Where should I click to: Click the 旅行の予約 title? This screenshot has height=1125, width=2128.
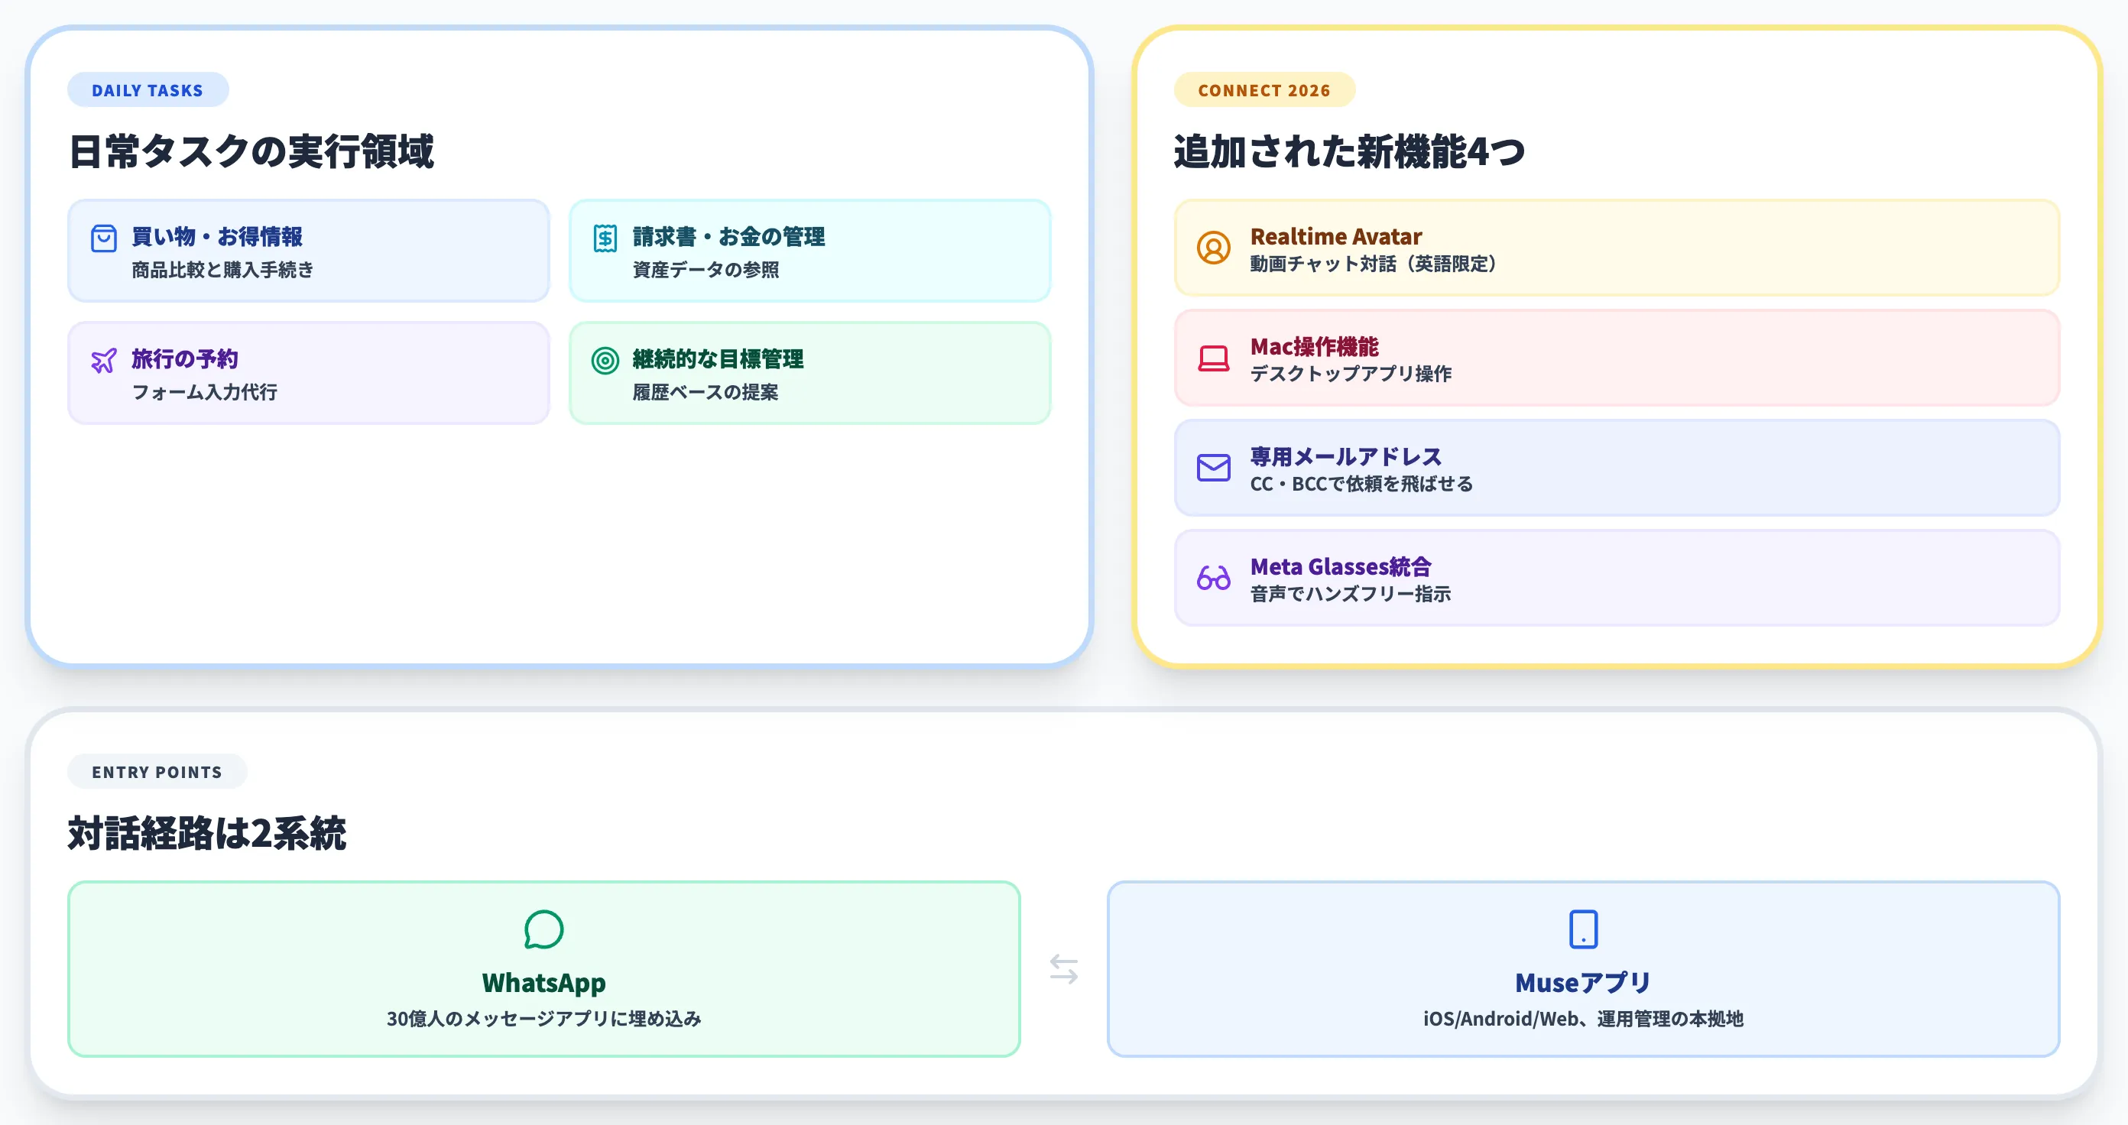tap(185, 359)
